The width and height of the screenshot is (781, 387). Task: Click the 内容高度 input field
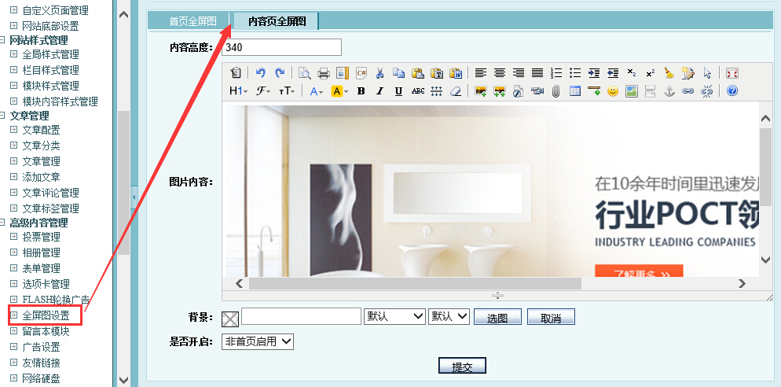click(x=282, y=47)
